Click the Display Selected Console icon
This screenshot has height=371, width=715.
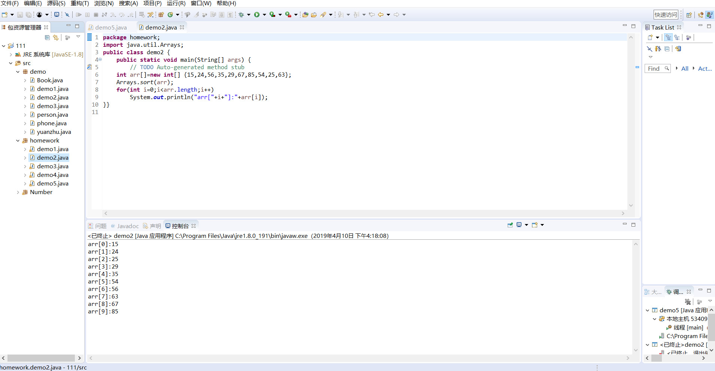pyautogui.click(x=519, y=225)
